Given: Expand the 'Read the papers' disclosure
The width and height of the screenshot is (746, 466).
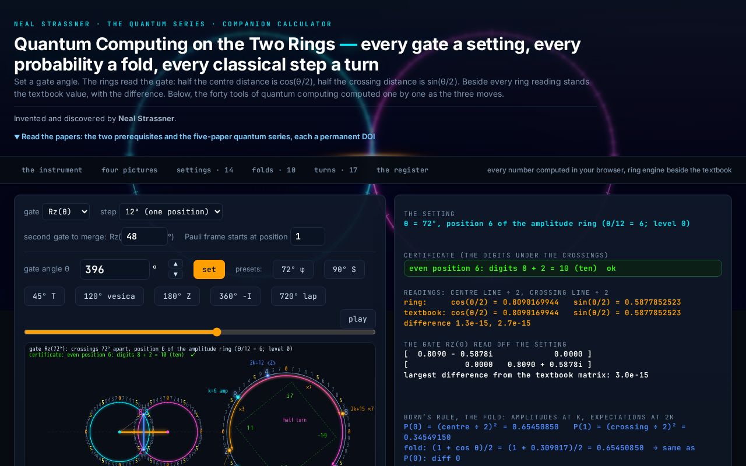Looking at the screenshot, I should (195, 136).
